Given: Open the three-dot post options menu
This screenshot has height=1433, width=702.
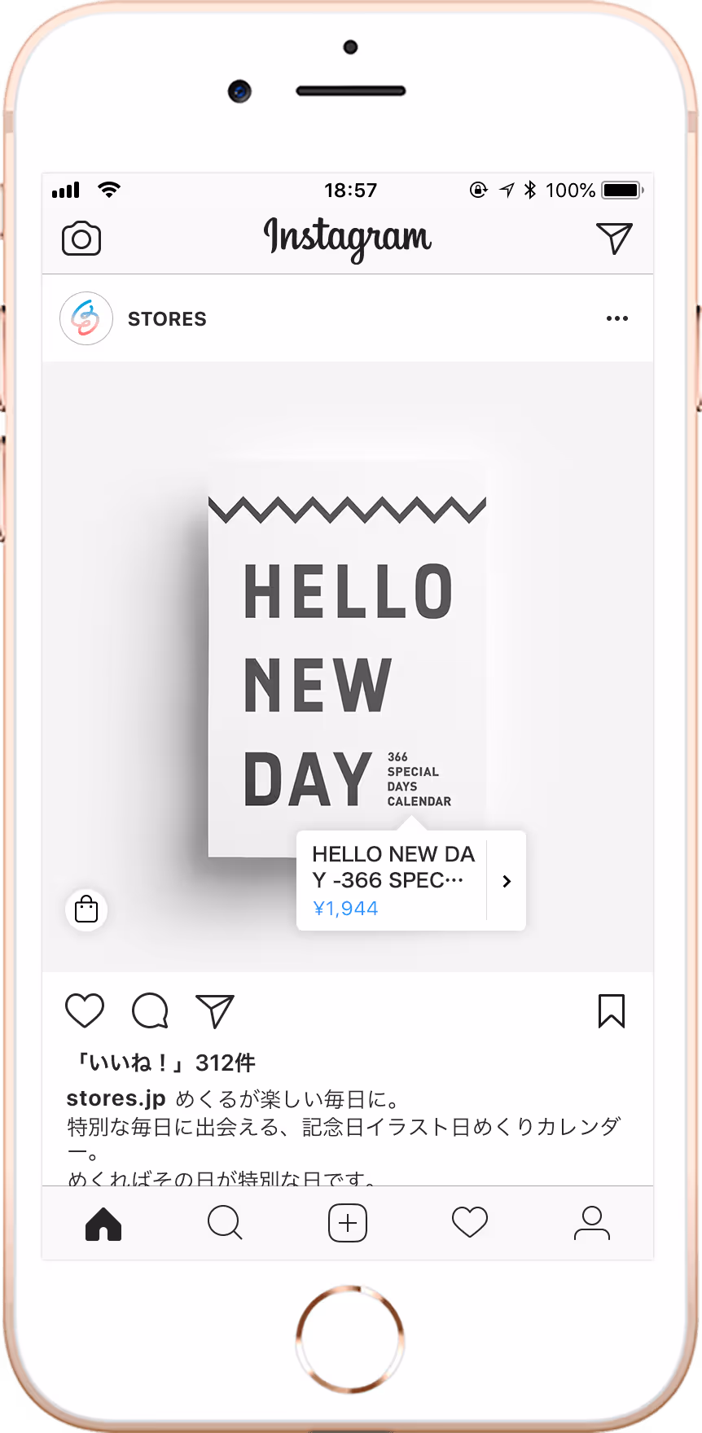Looking at the screenshot, I should tap(617, 318).
